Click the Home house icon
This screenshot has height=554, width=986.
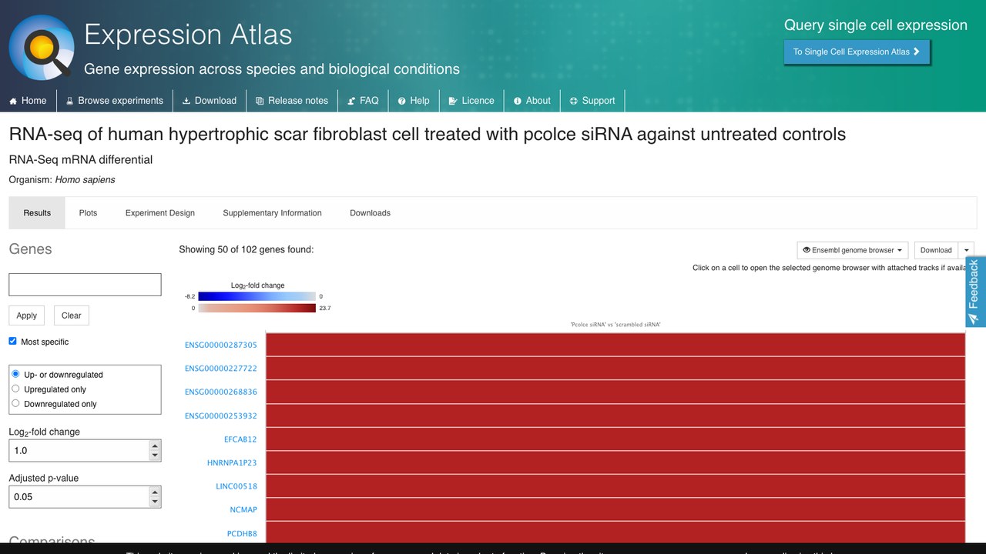tap(13, 101)
